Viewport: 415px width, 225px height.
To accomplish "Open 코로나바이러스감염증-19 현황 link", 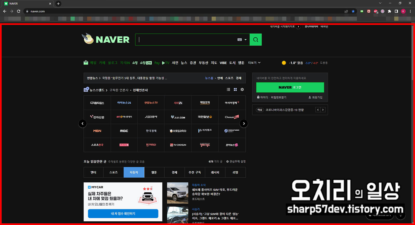I will click(x=285, y=110).
